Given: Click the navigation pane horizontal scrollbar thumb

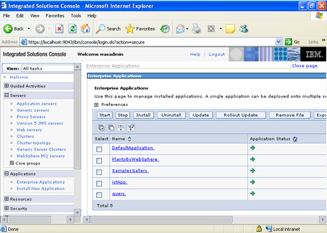Looking at the screenshot, I should coord(29,219).
